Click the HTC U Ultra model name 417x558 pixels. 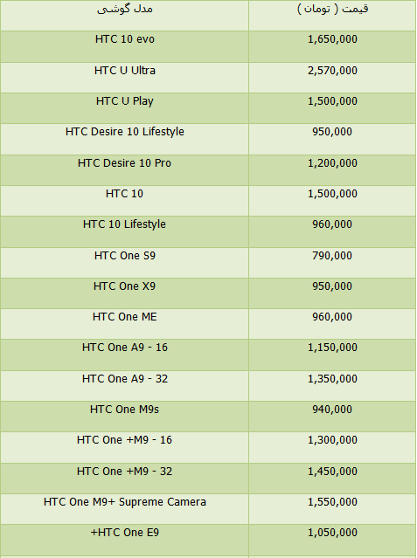[125, 71]
